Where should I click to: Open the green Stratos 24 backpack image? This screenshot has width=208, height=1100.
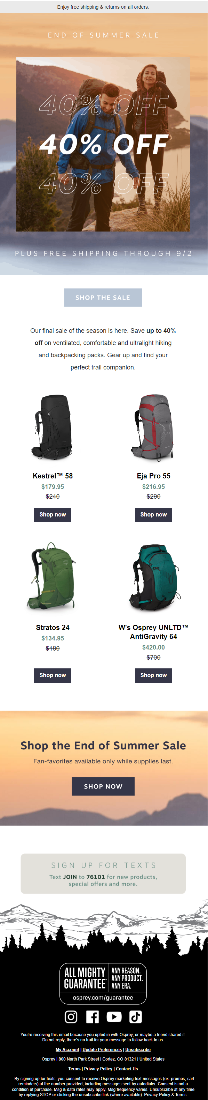(x=53, y=577)
